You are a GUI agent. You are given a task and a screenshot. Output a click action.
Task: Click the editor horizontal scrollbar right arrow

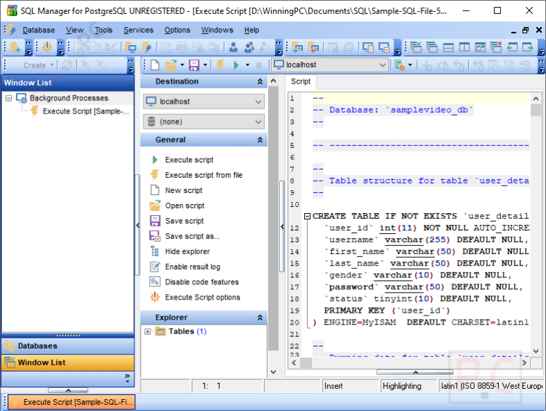click(x=524, y=363)
